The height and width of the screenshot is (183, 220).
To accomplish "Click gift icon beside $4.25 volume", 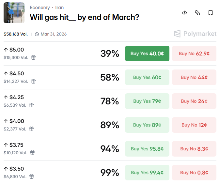I will tap(31, 105).
